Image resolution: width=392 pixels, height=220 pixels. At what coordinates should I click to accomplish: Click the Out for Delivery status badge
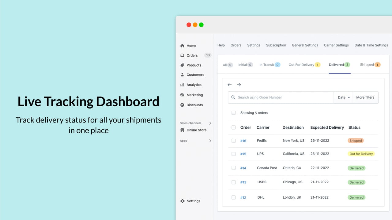[x=361, y=154]
